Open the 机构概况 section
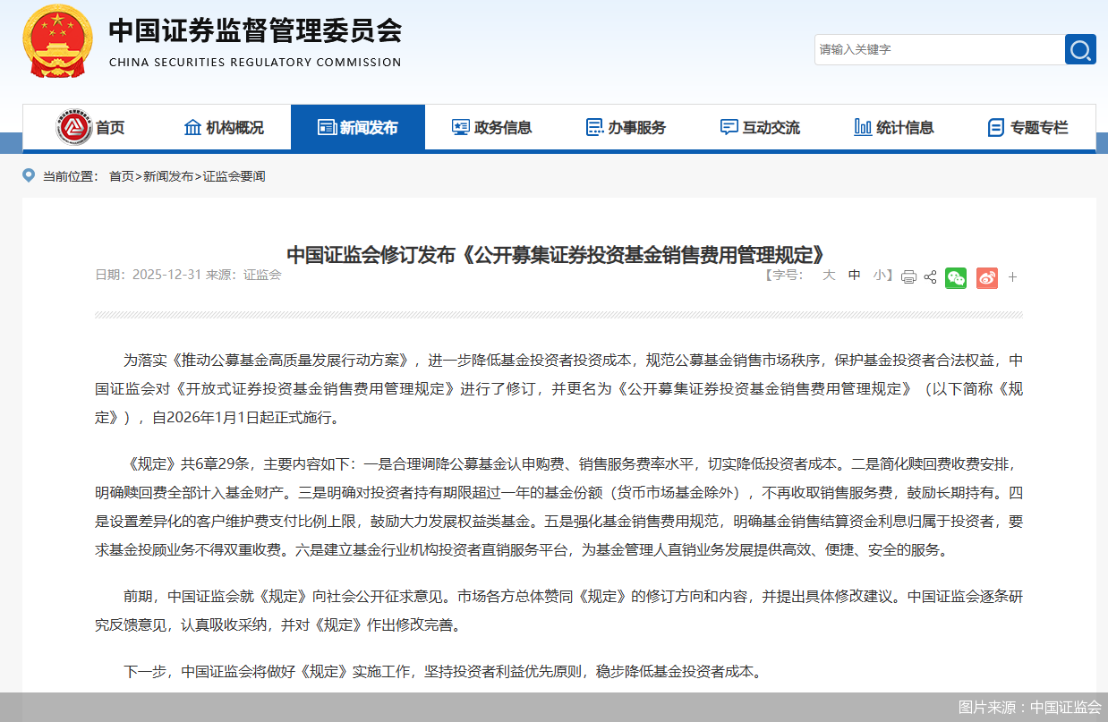The image size is (1108, 722). [224, 127]
